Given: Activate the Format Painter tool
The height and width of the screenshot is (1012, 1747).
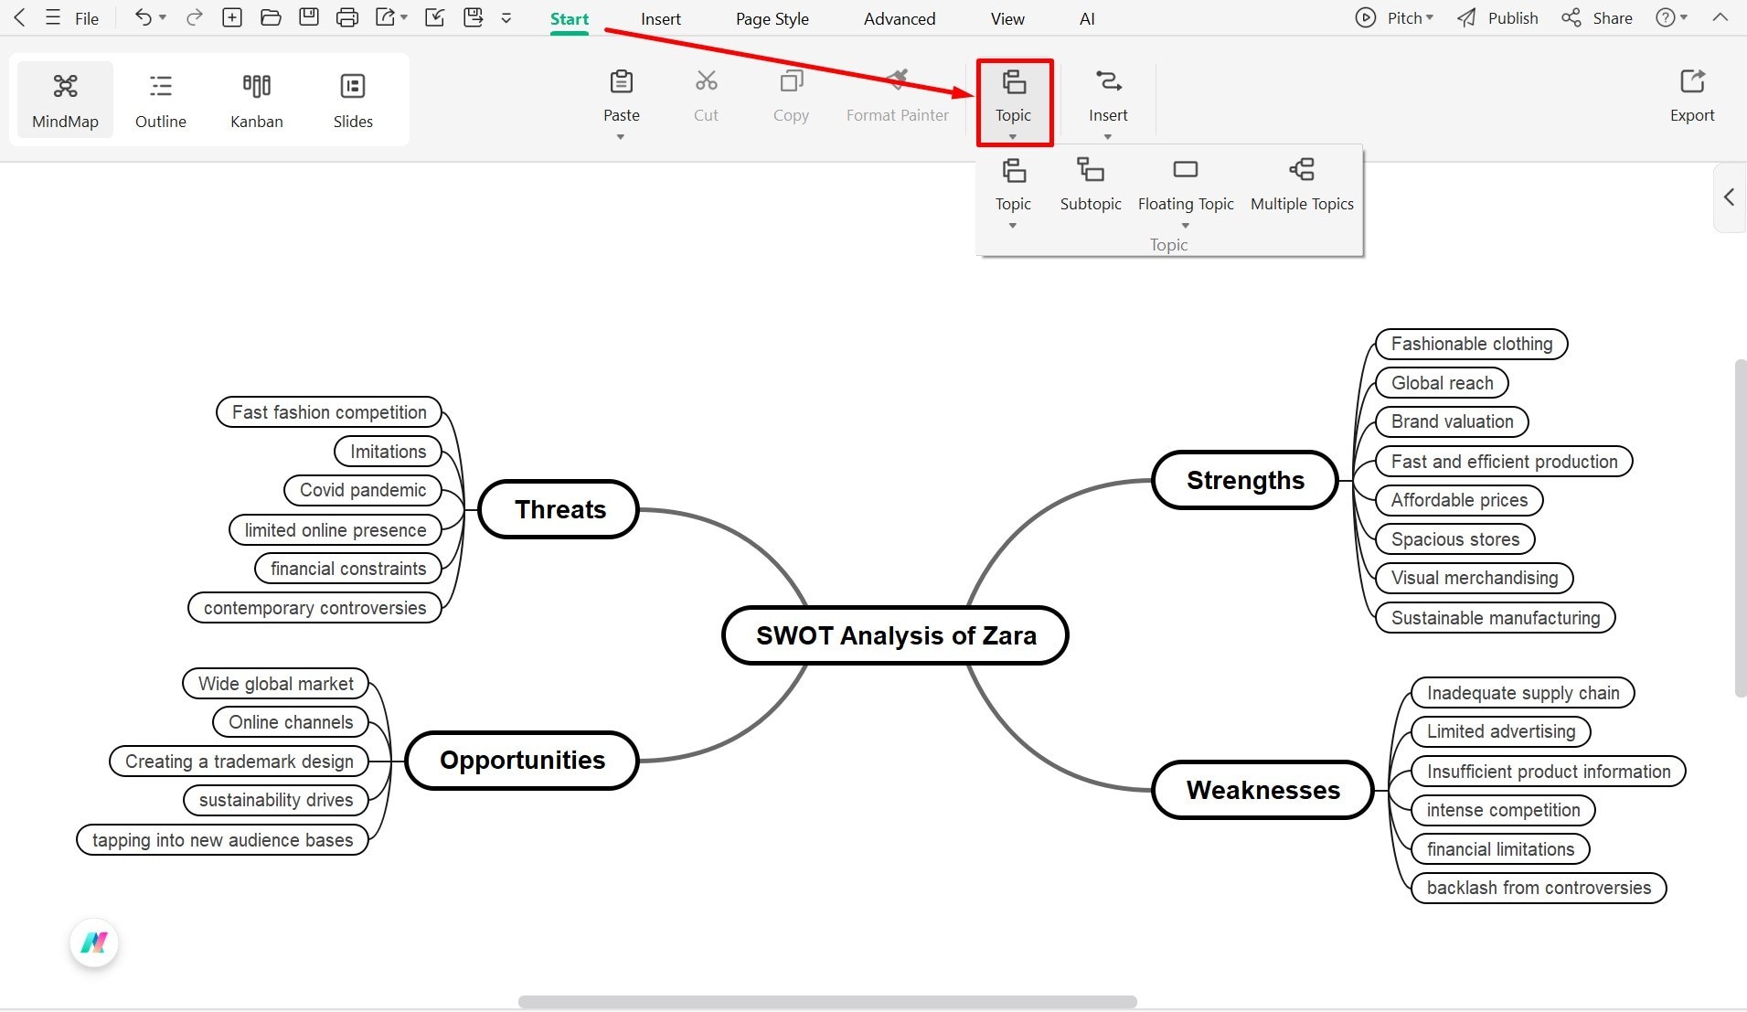Looking at the screenshot, I should pyautogui.click(x=898, y=95).
